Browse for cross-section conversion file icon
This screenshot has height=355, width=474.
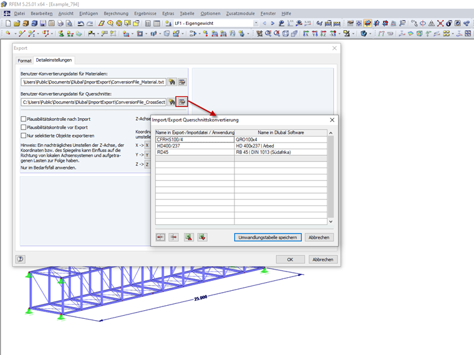(172, 102)
